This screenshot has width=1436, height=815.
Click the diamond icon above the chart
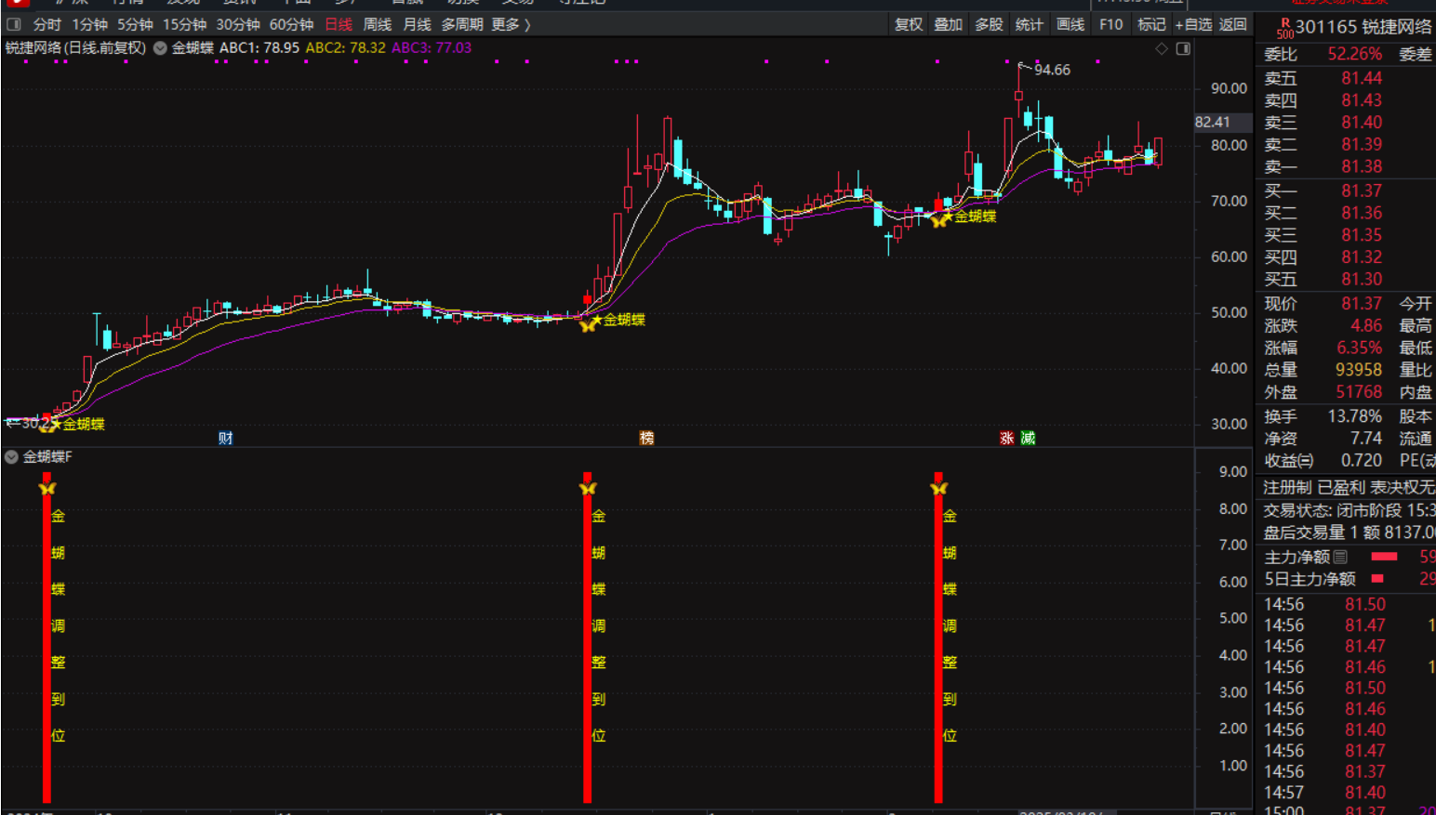(1161, 48)
